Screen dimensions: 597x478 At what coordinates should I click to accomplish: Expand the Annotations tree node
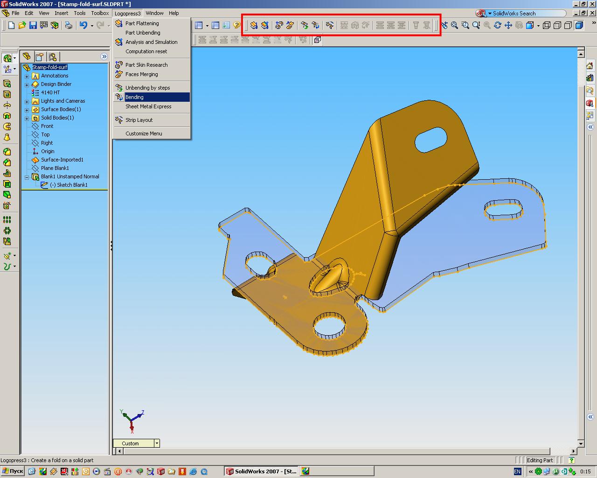(27, 76)
